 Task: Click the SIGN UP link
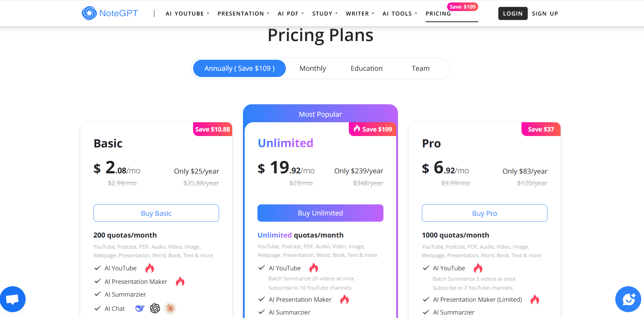(545, 13)
